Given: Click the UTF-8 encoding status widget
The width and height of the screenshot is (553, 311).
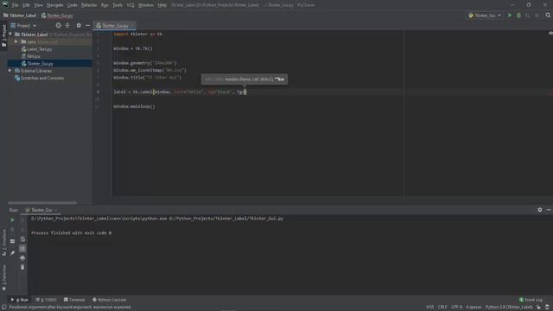Looking at the screenshot, I should point(457,308).
